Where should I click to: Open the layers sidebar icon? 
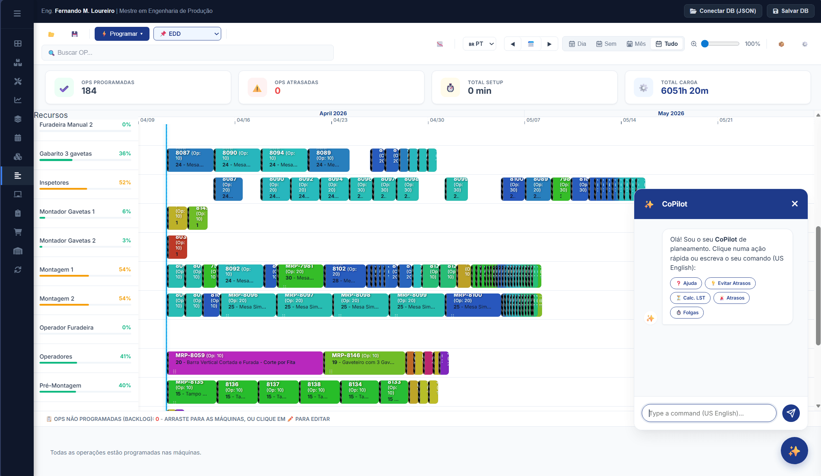(x=18, y=119)
